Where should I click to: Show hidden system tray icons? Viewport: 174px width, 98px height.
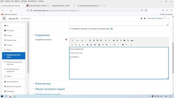[x=150, y=96]
